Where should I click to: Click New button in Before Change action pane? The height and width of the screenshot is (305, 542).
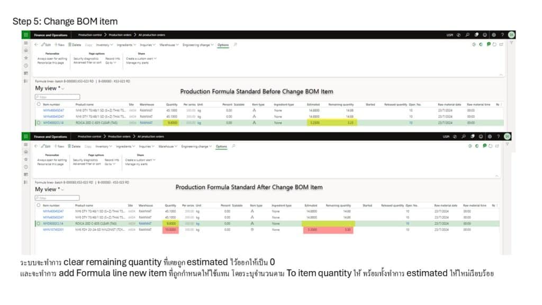pos(59,45)
